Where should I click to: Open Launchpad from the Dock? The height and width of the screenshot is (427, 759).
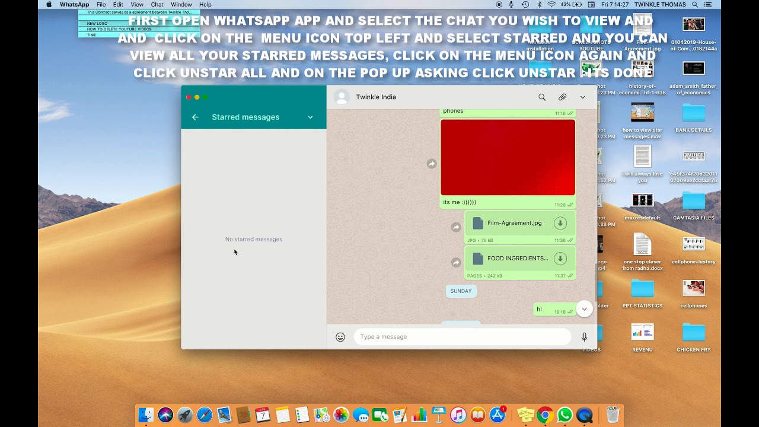[x=185, y=415]
